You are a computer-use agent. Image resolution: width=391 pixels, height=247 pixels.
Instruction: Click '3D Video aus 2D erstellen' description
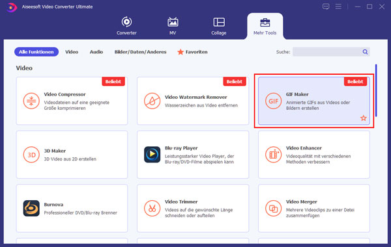70,159
